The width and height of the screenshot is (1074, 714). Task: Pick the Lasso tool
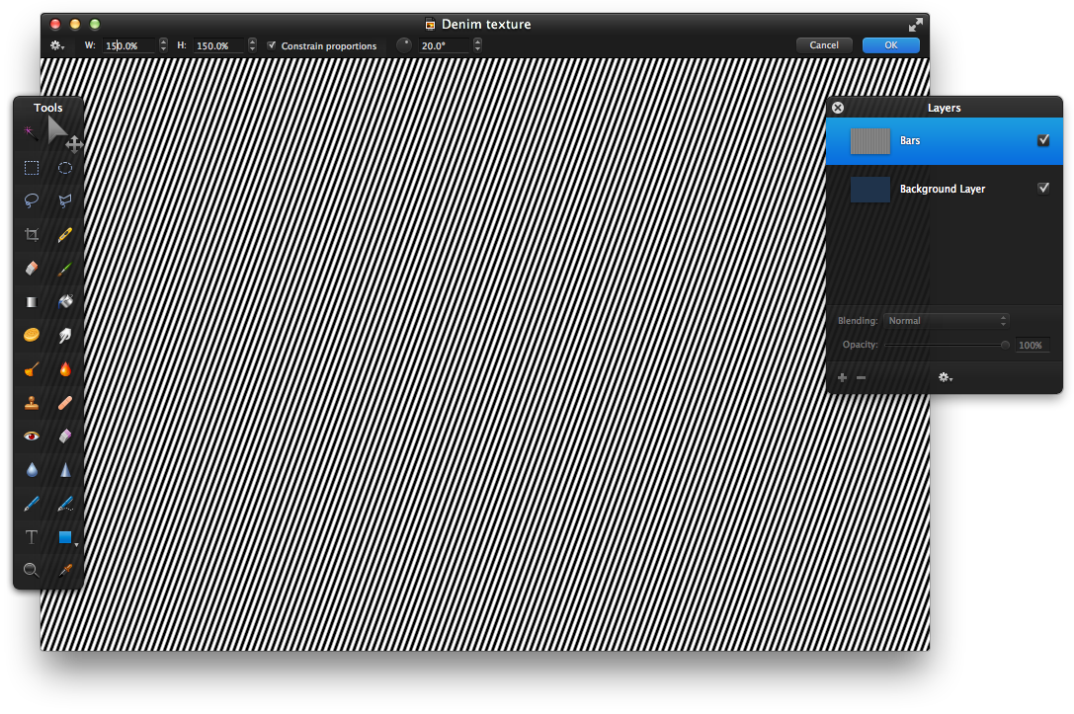32,201
